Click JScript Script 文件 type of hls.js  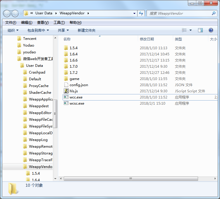(190, 91)
